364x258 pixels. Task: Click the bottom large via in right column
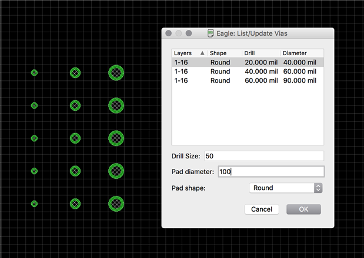pyautogui.click(x=116, y=203)
